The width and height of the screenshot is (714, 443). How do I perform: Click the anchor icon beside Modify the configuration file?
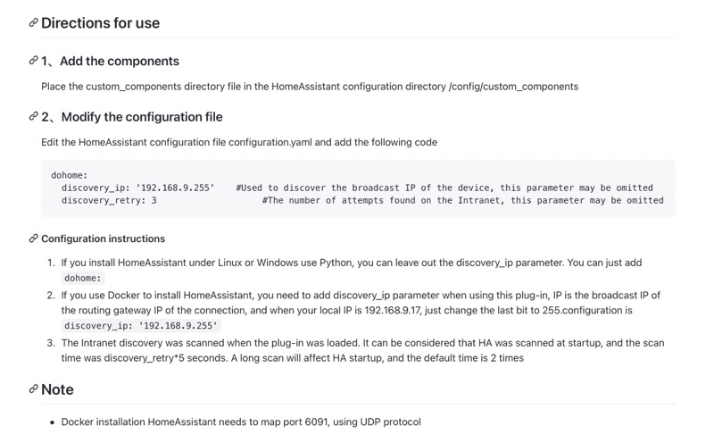point(33,116)
